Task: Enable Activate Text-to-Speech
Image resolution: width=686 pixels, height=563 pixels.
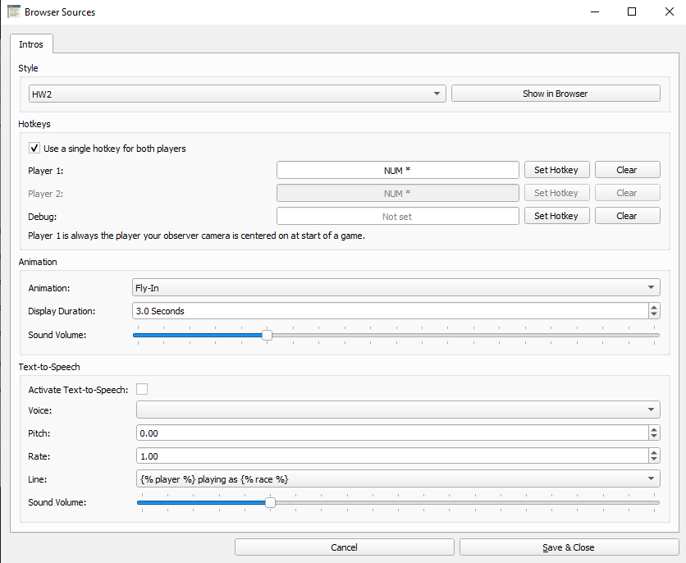Action: (x=141, y=389)
